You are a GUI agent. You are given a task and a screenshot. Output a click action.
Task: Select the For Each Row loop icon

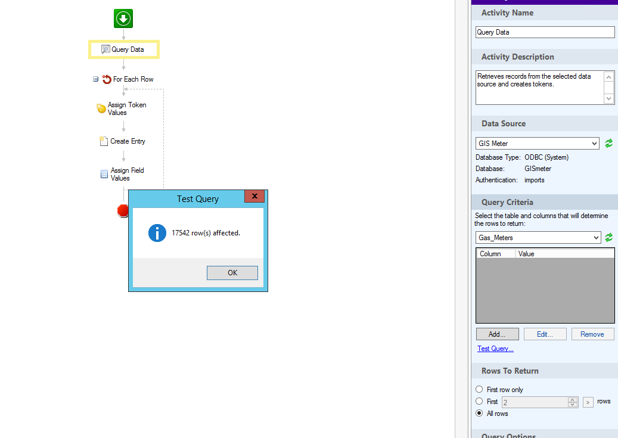point(107,79)
